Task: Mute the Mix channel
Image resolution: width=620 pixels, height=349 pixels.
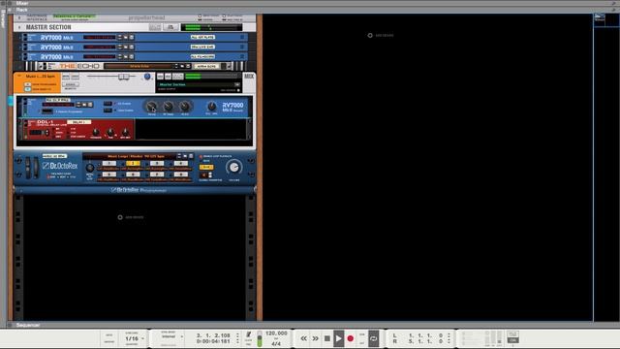Action: (x=66, y=77)
